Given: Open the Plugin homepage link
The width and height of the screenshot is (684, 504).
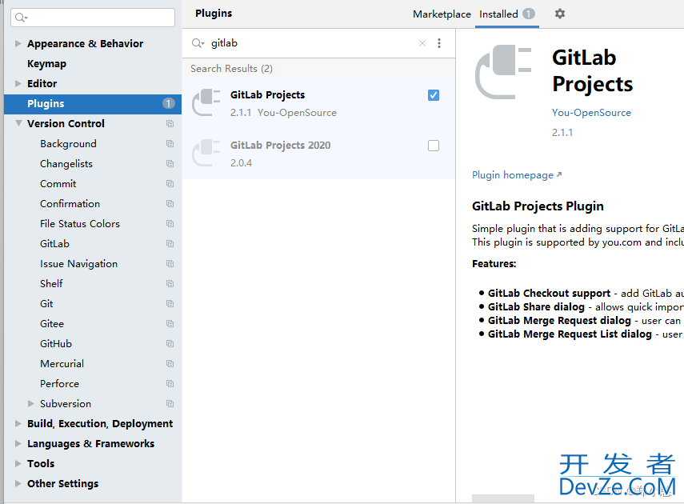Looking at the screenshot, I should (517, 175).
